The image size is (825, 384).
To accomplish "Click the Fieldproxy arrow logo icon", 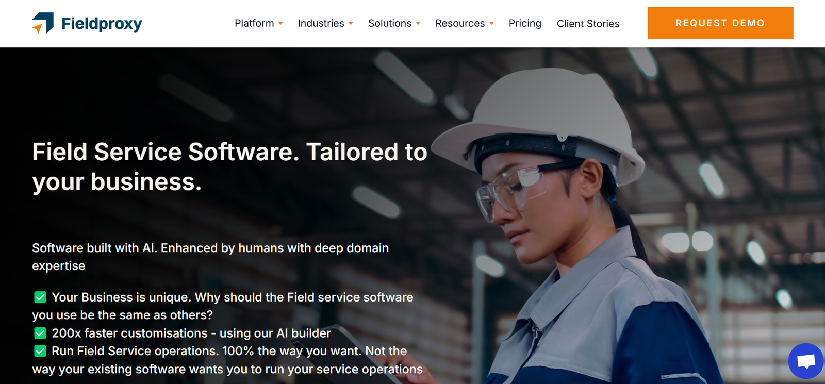I will [x=43, y=23].
